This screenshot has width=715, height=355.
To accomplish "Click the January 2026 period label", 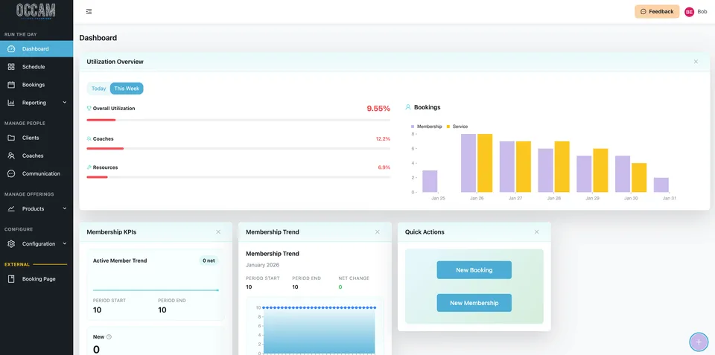I will click(263, 265).
